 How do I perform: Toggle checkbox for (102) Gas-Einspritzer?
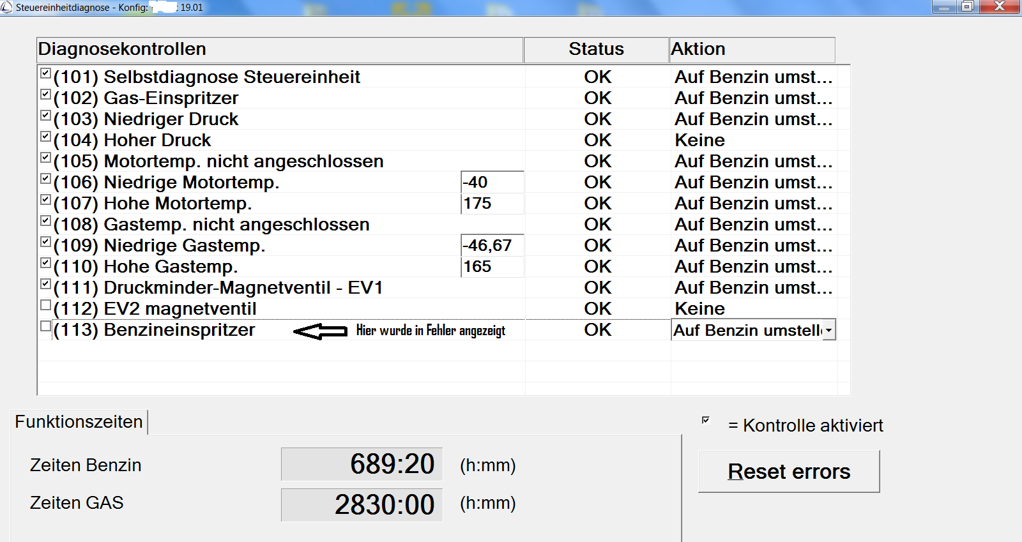click(45, 94)
